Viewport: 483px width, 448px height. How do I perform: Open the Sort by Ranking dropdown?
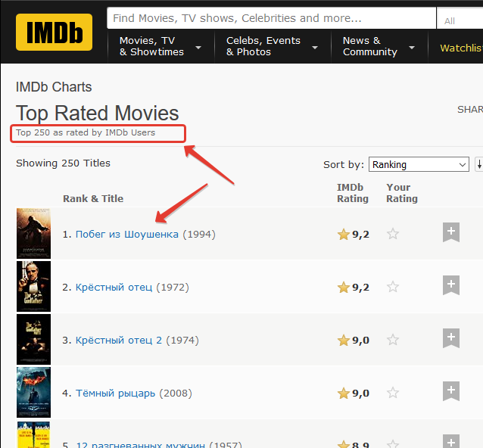click(419, 164)
